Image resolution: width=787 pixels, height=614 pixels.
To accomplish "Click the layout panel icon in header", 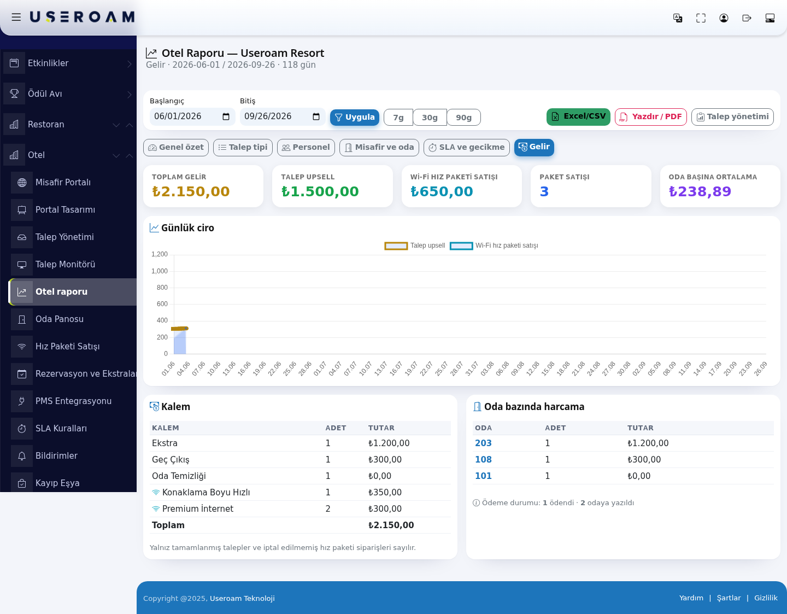I will (x=770, y=18).
